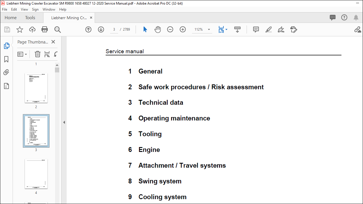
Task: Click 'Safe work procedures / Risk assessment' entry
Action: click(x=201, y=87)
